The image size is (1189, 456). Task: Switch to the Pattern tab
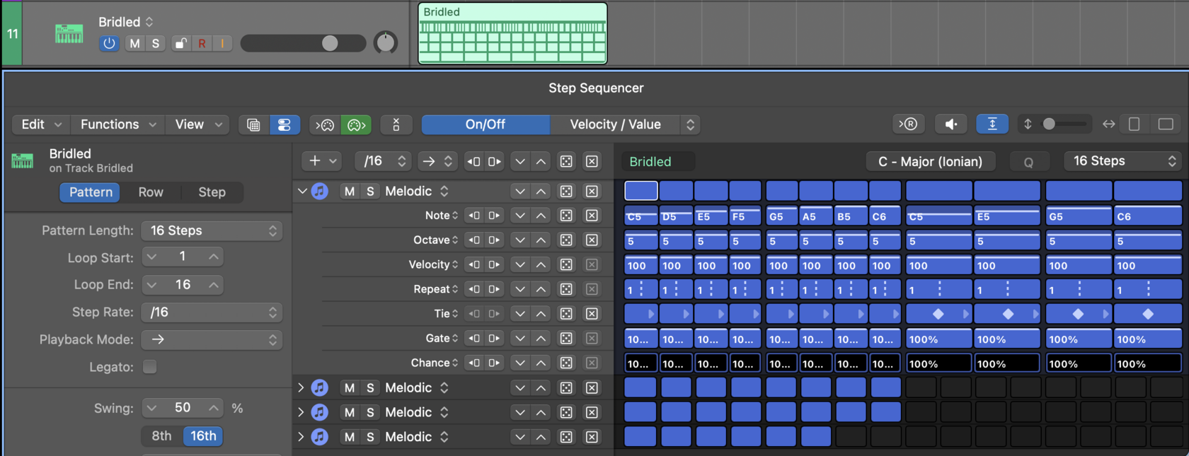[91, 192]
